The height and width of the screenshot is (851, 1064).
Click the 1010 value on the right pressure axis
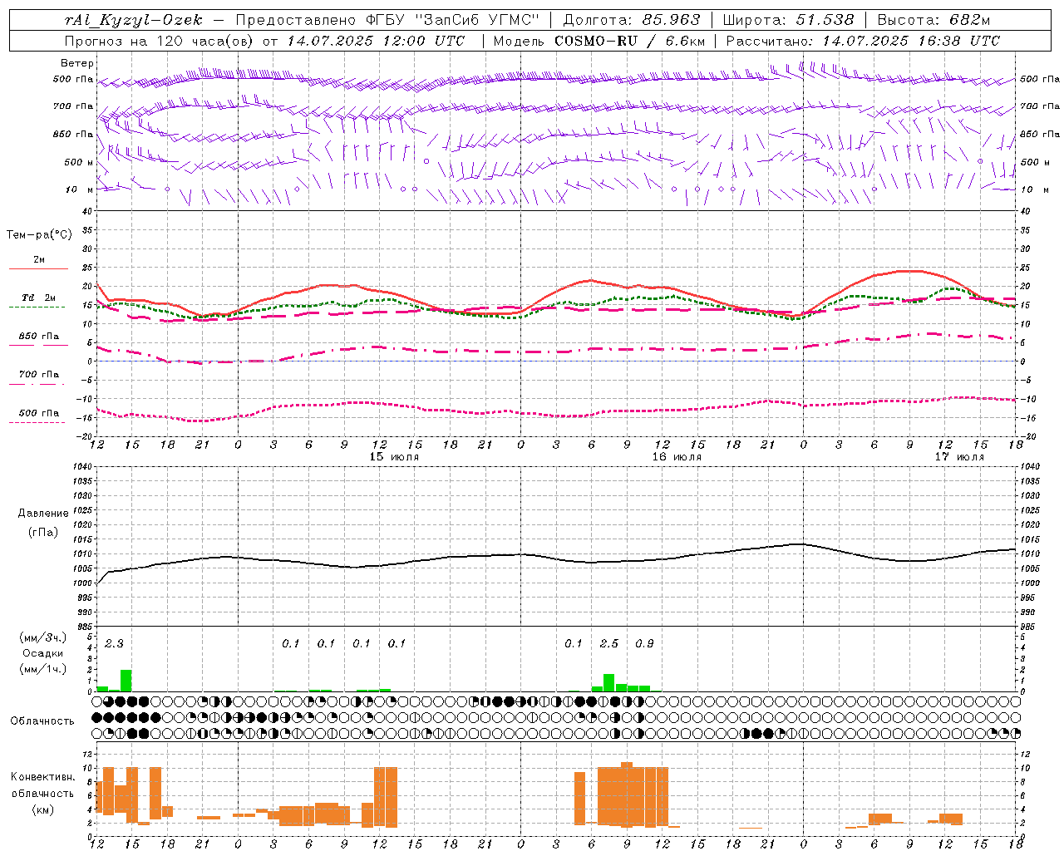coord(1030,554)
